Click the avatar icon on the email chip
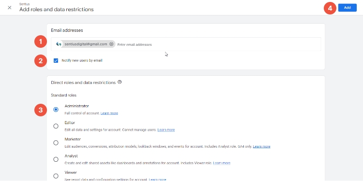The width and height of the screenshot is (363, 181). 59,44
